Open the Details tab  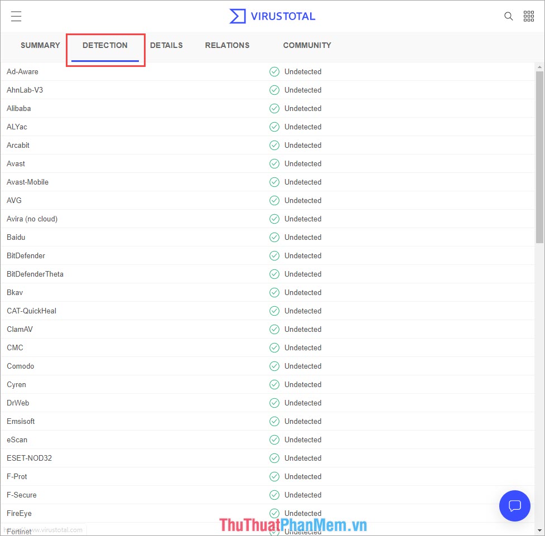click(166, 45)
